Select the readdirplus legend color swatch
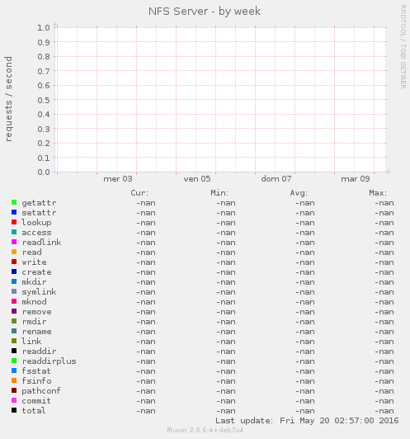Screen dimensions: 410x439 [14, 361]
